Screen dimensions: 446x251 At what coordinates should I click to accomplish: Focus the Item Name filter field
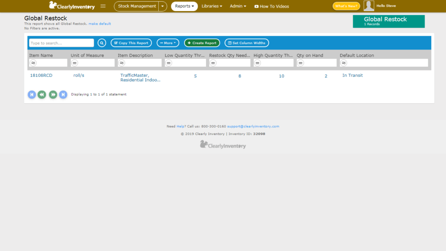tap(48, 63)
